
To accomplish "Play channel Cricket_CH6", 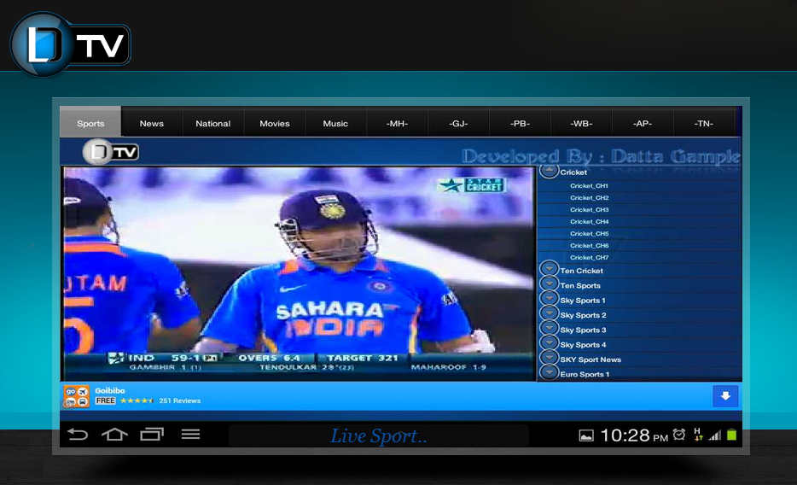I will 589,246.
